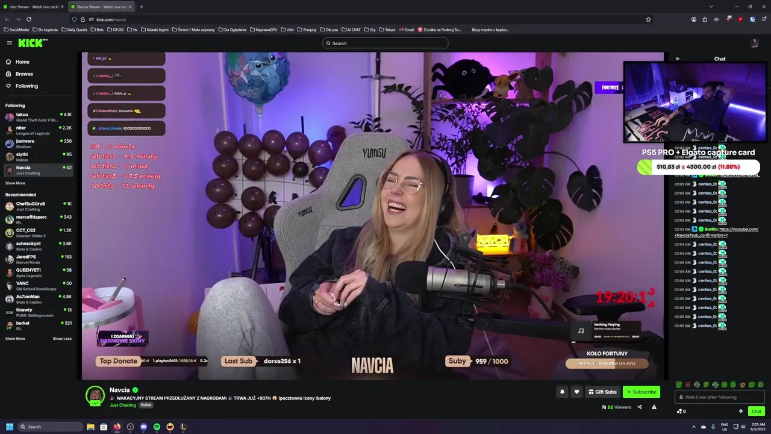Select justwera in the Following list
771x434 pixels.
click(38, 143)
